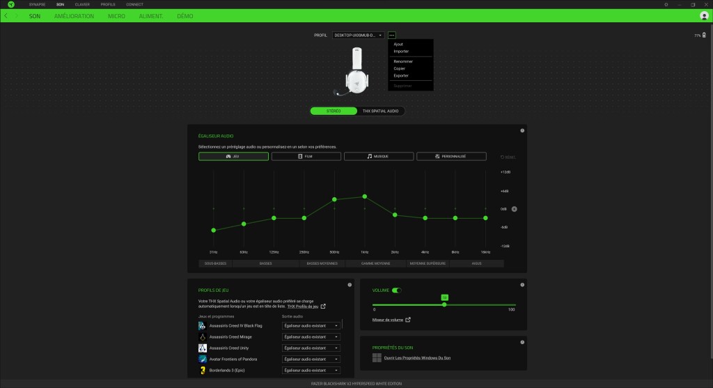Open the Profil dropdown DESKTOP-UI0SMUB
The height and width of the screenshot is (388, 713).
point(359,35)
